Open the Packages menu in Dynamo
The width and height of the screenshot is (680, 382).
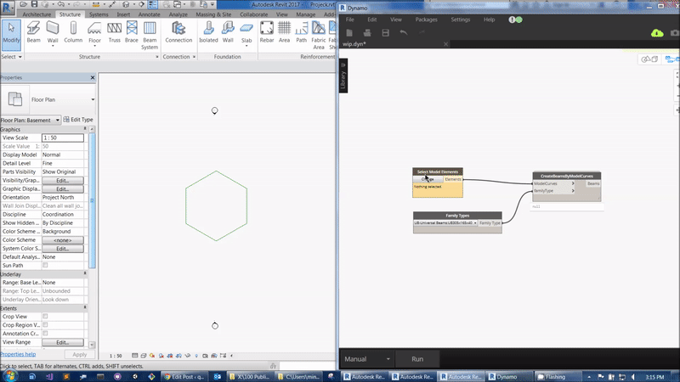426,19
